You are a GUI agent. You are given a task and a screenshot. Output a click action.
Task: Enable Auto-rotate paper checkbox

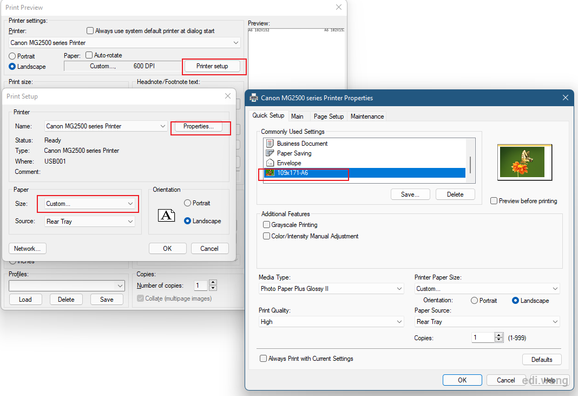point(89,55)
